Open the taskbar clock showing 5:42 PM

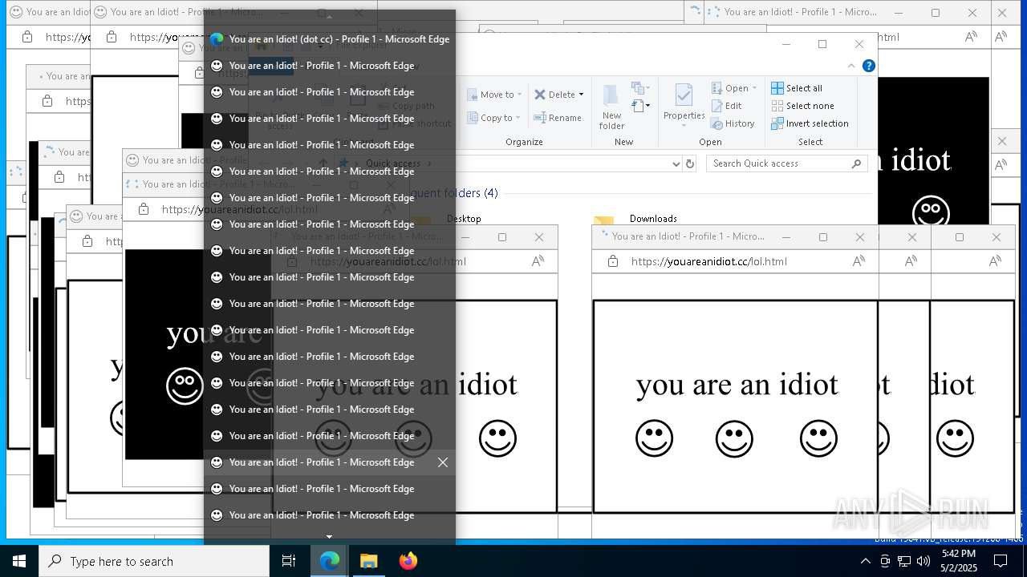click(x=959, y=561)
